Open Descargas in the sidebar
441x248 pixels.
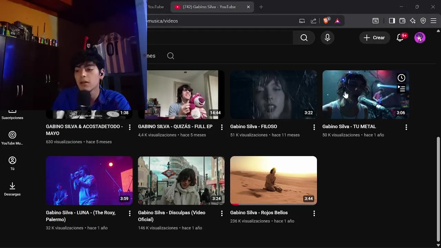point(12,189)
